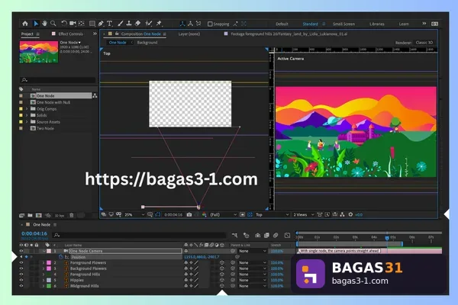Screen dimensions: 458x305
Task: Click the snapshot camera icon in viewer
Action: coord(189,214)
